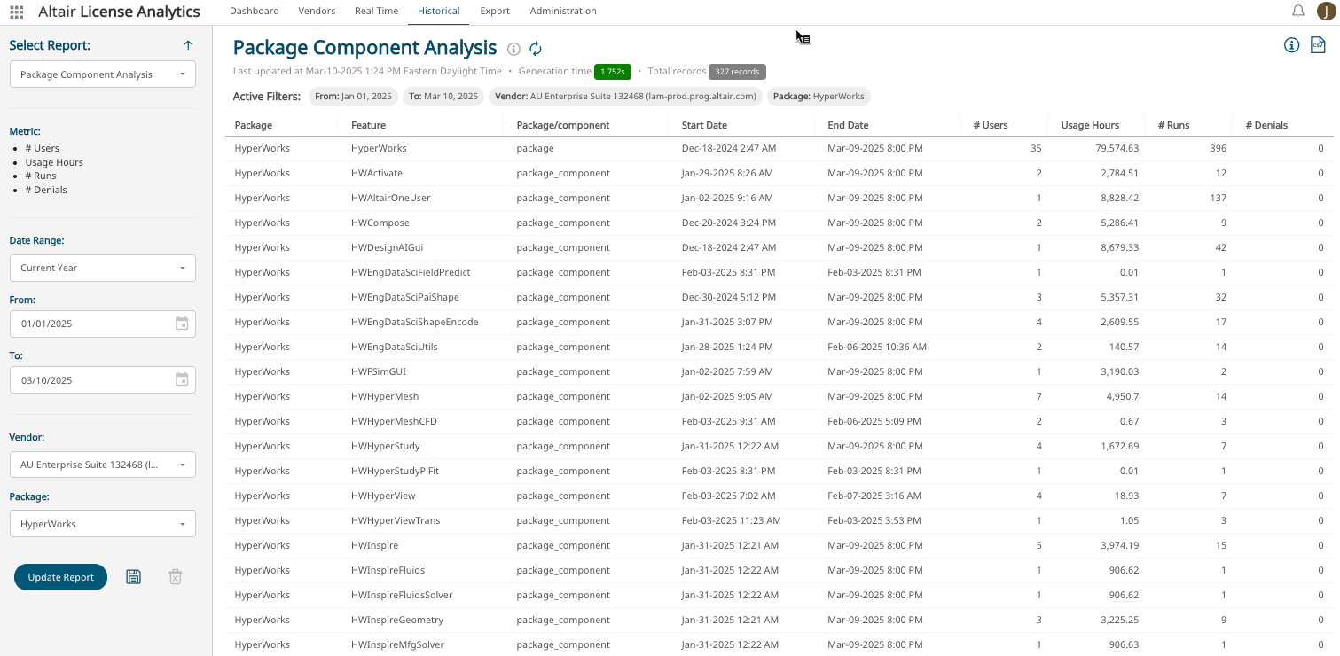Image resolution: width=1340 pixels, height=656 pixels.
Task: Open the Export tab
Action: tap(495, 11)
